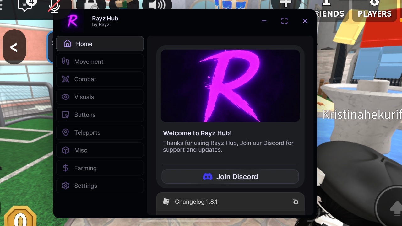This screenshot has height=226, width=402.
Task: Click the Changelog 1.8.1 header
Action: [230, 202]
